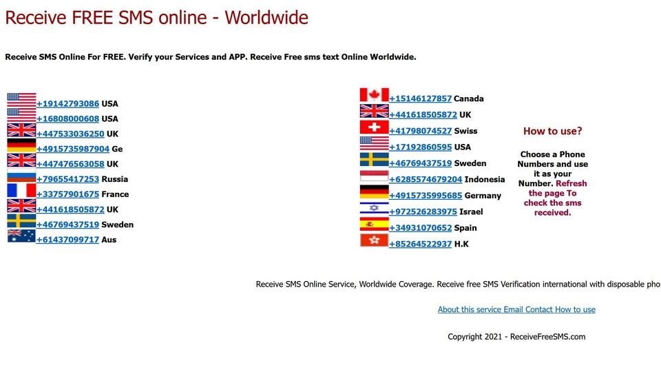Image resolution: width=661 pixels, height=372 pixels.
Task: Open USA number +17192860595
Action: (420, 147)
